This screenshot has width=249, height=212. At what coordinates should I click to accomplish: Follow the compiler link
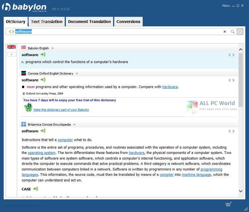click(x=167, y=175)
